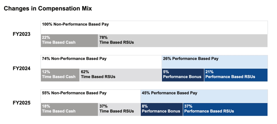Screen dimensions: 277x124
Task: Click FY2024 12% Time Based Cash segment
Action: pos(60,75)
